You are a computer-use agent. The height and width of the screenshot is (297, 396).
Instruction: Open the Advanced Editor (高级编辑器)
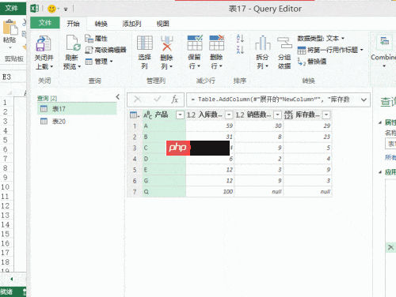coord(106,50)
